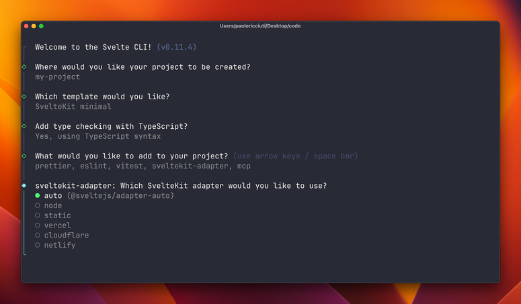
Task: Pick the vercel adapter radio option
Action: click(x=38, y=225)
